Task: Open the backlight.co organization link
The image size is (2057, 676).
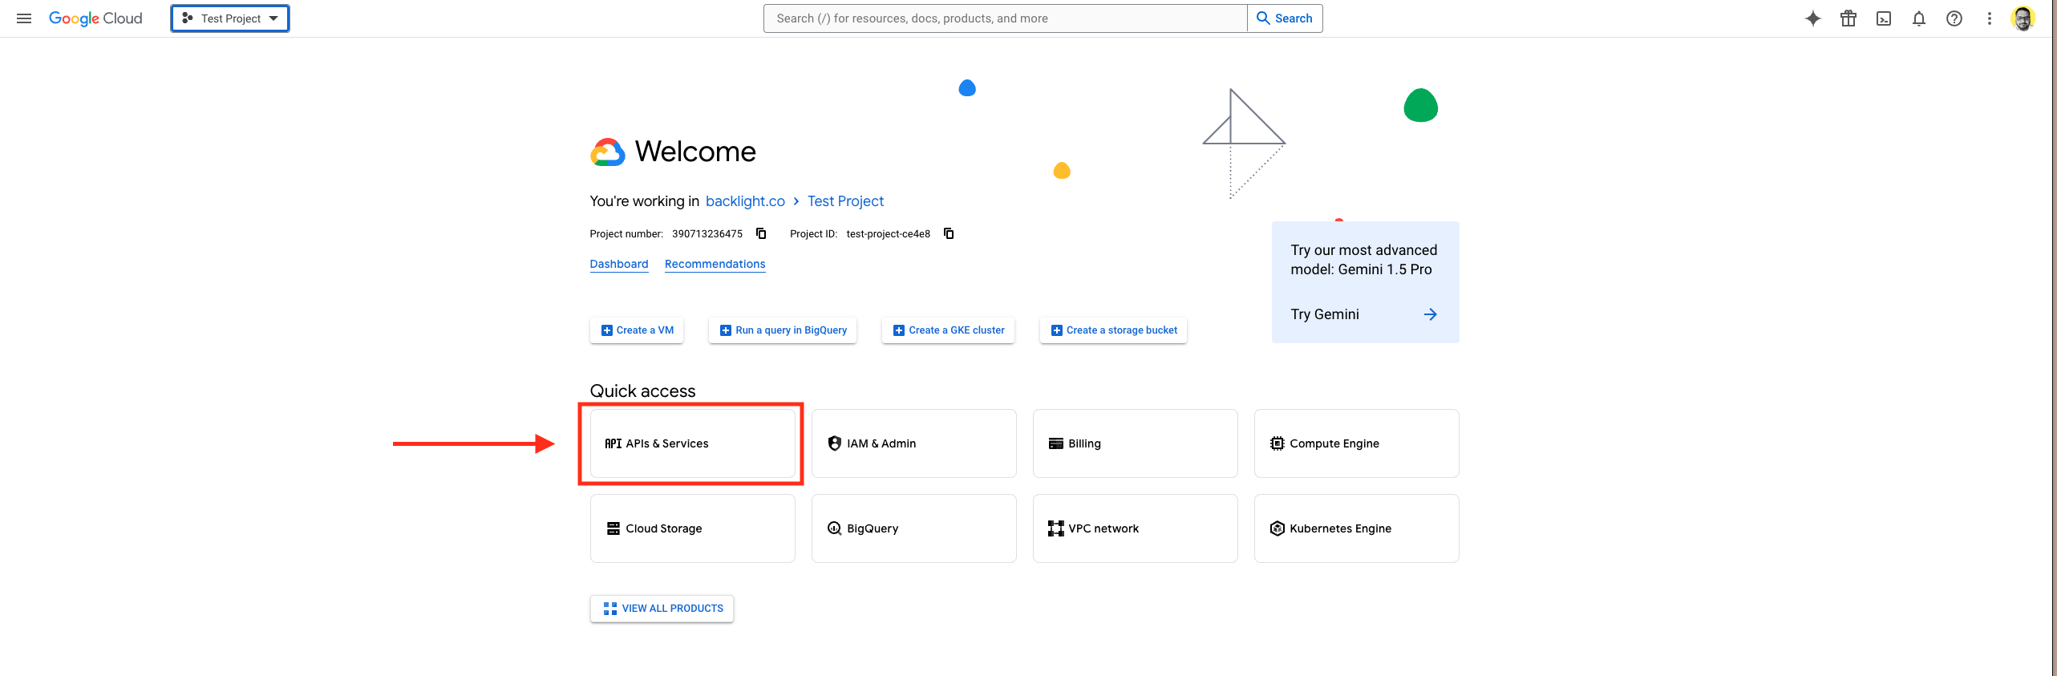Action: point(745,201)
